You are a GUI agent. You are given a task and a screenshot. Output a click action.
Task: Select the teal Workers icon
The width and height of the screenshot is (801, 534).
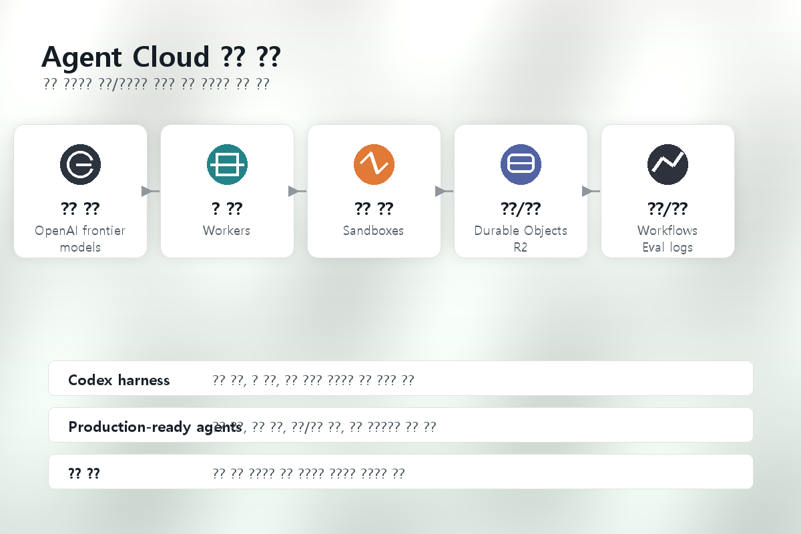click(227, 164)
